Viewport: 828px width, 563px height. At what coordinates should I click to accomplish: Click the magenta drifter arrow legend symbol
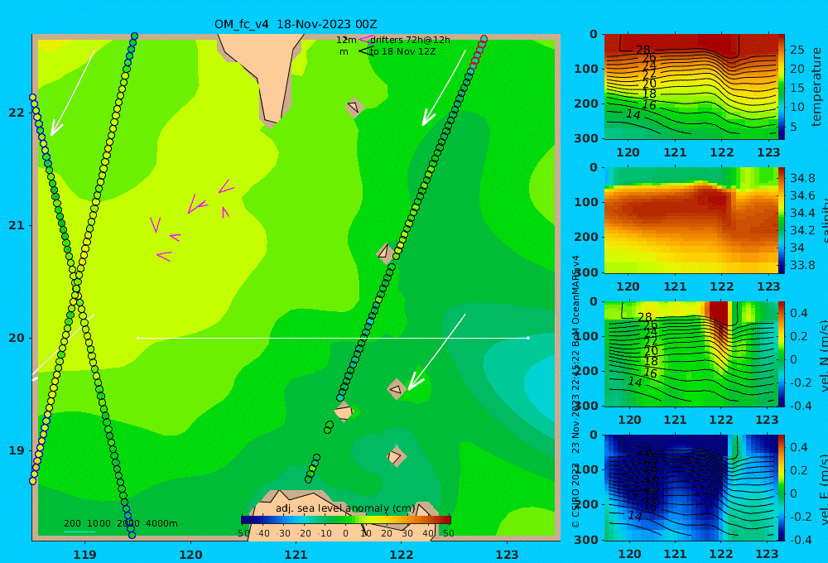pyautogui.click(x=366, y=39)
